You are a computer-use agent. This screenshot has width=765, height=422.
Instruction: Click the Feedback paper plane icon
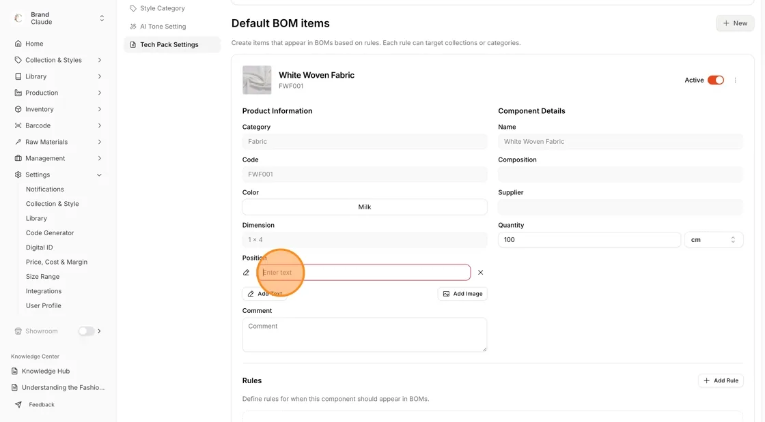pos(18,404)
